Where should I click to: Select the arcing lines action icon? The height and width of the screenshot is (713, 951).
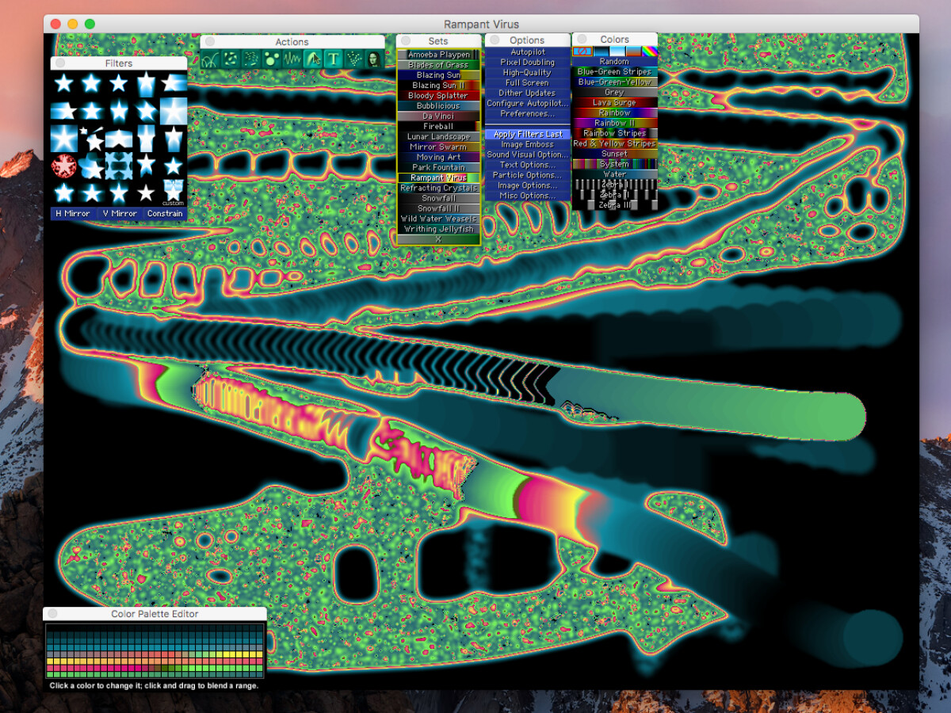pyautogui.click(x=211, y=59)
